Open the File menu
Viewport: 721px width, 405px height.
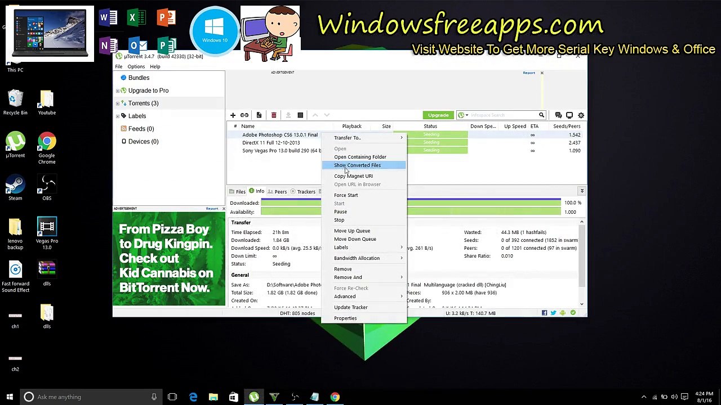click(119, 66)
